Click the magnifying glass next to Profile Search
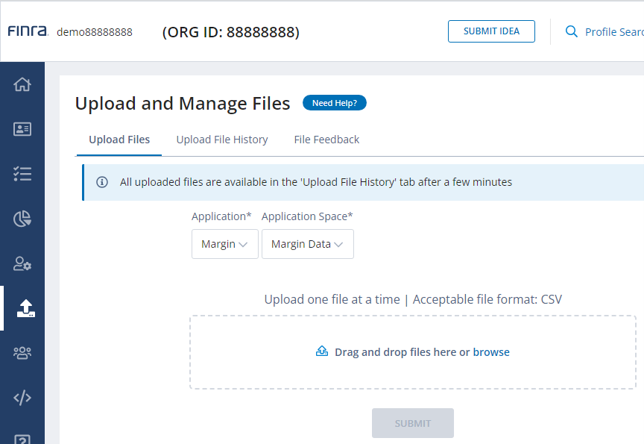The width and height of the screenshot is (644, 444). [x=570, y=31]
